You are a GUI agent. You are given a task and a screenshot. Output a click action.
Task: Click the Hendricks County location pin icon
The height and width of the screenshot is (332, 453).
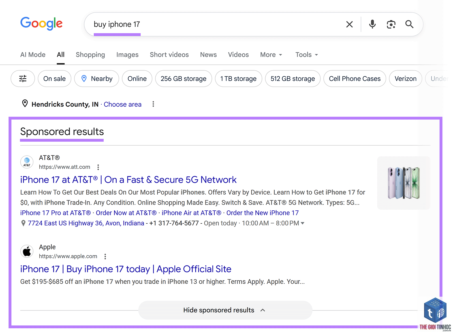[x=25, y=104]
